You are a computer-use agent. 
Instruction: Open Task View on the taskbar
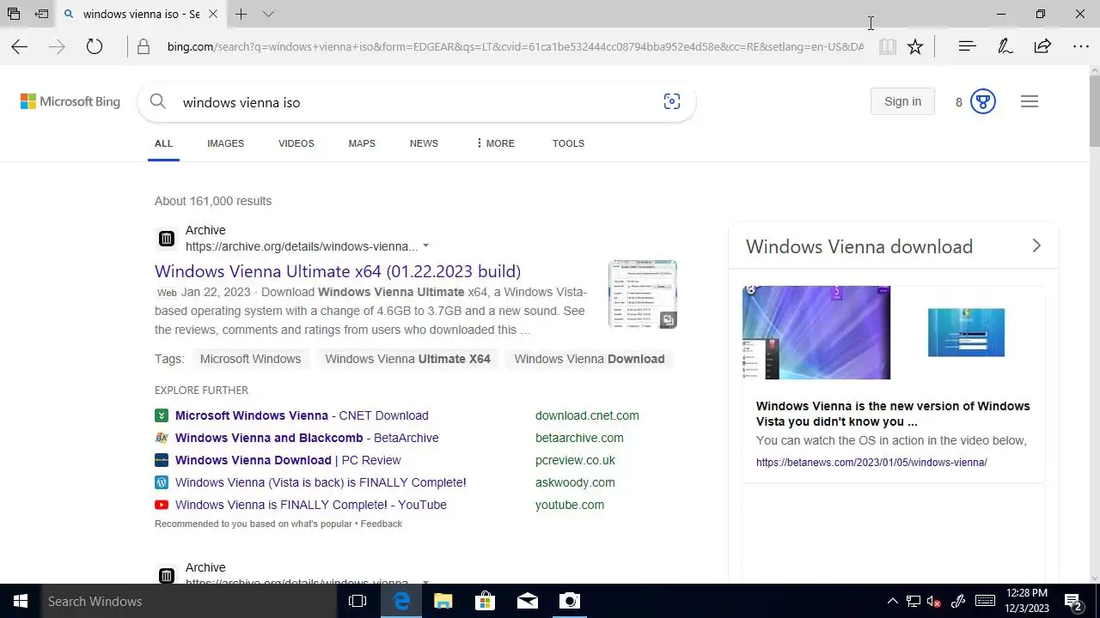357,602
